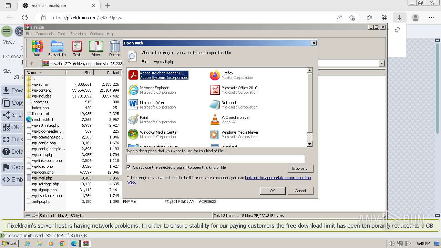The width and height of the screenshot is (441, 248).
Task: Pick Paint in the program list
Action: [152, 120]
